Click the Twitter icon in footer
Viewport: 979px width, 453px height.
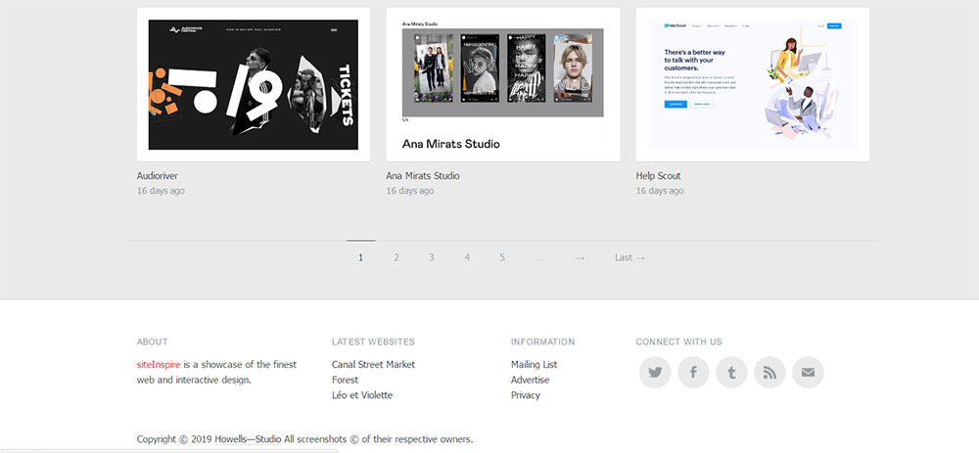tap(655, 373)
